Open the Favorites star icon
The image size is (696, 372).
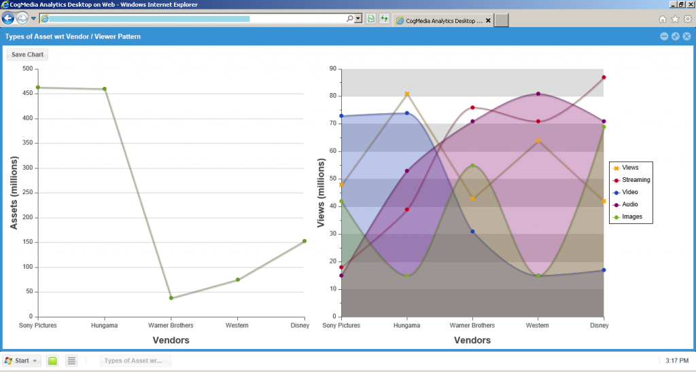click(x=675, y=19)
